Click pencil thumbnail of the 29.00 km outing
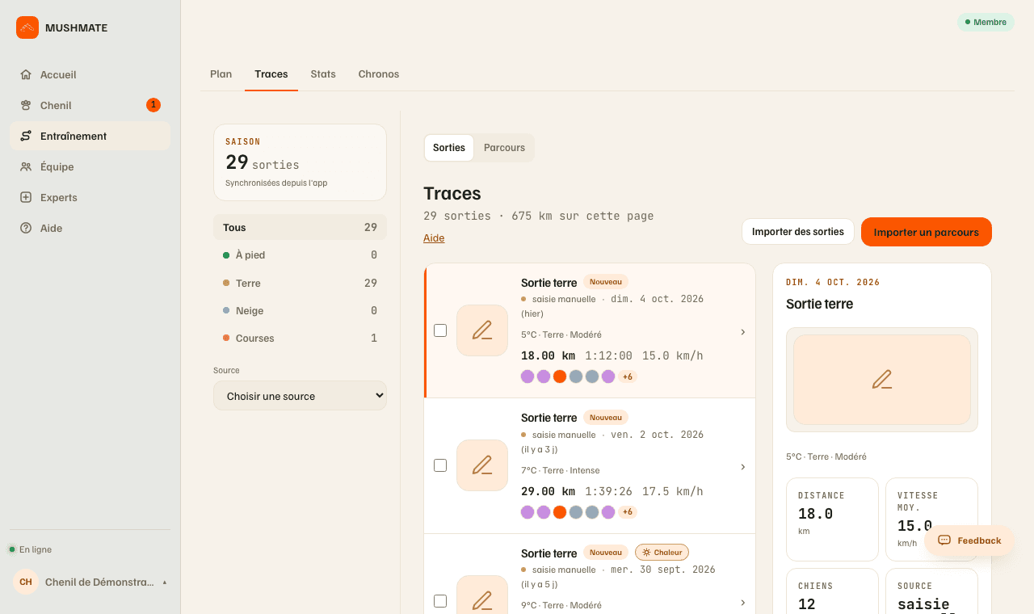This screenshot has height=614, width=1034. pos(482,465)
